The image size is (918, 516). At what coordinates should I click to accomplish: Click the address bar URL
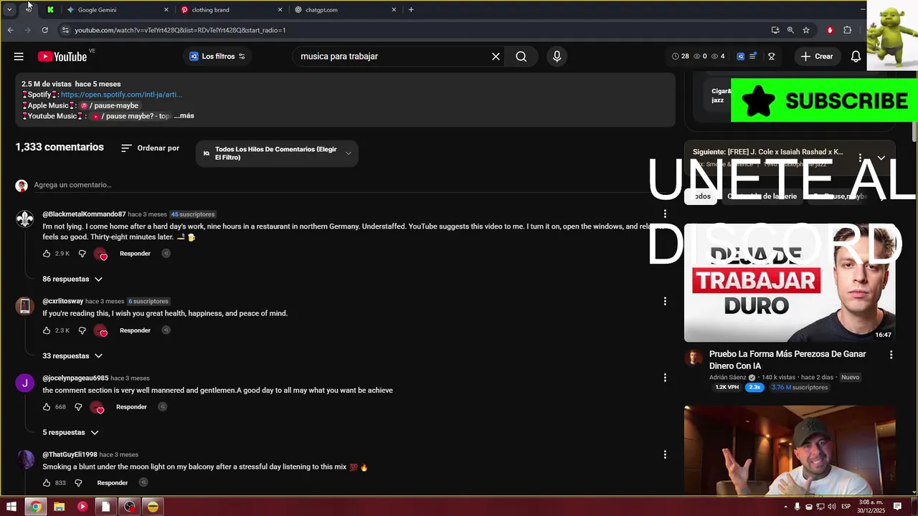[x=180, y=30]
